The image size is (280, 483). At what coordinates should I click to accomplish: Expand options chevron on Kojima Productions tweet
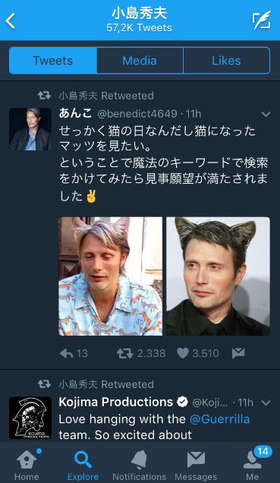pyautogui.click(x=266, y=402)
